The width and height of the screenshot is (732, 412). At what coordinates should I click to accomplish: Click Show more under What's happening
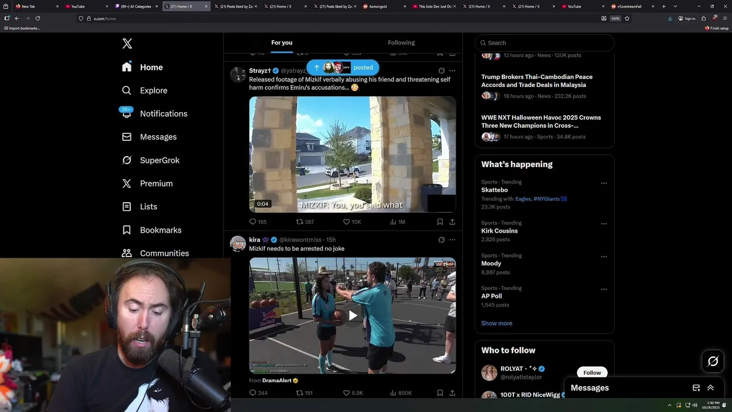(496, 323)
